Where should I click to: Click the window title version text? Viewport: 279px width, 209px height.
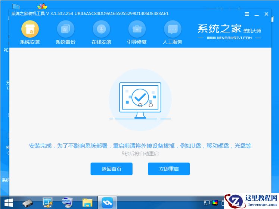(x=90, y=14)
